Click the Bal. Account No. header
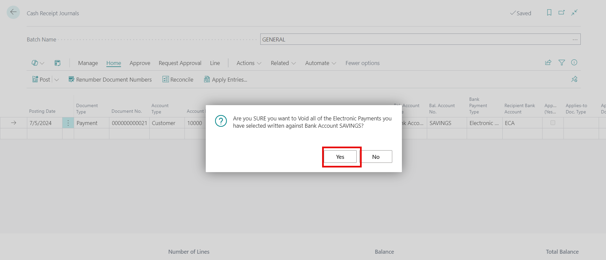The image size is (606, 260). [x=442, y=108]
